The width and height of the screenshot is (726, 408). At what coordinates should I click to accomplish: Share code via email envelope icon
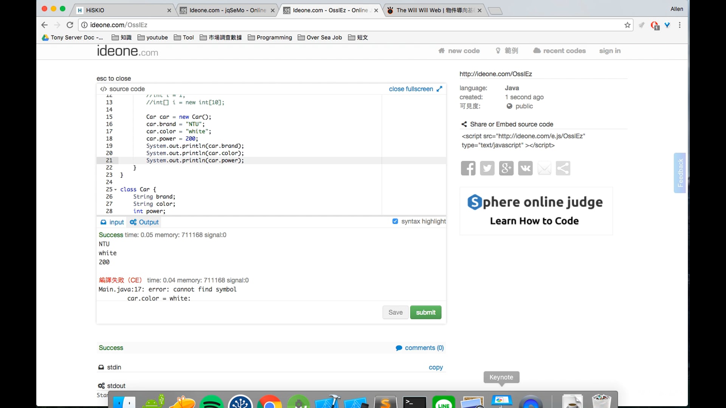click(544, 168)
